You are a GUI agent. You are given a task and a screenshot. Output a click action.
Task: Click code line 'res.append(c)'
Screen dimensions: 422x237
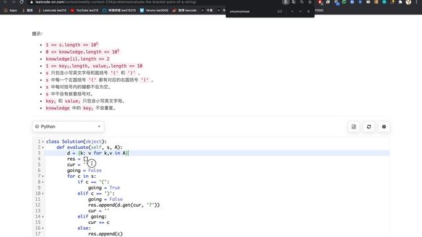[x=105, y=234]
